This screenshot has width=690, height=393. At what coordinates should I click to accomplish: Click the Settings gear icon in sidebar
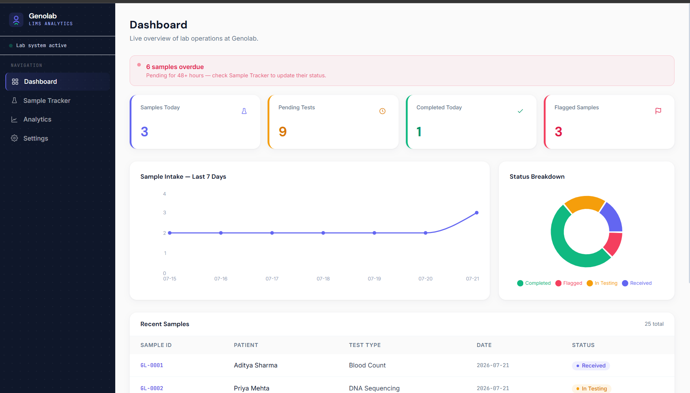tap(14, 138)
